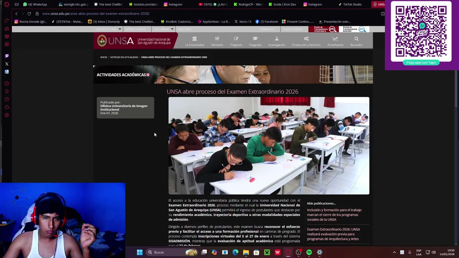Viewport: 459px width, 258px height.
Task: Switch to the kickbot.com dashboard tab
Action: coord(143,4)
